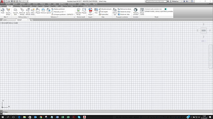The height and width of the screenshot is (119, 213).
Task: Switch to the Poznámky ribbon tab
Action: click(17, 6)
